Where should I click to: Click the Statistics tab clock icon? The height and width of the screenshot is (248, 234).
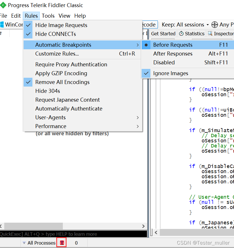[181, 34]
